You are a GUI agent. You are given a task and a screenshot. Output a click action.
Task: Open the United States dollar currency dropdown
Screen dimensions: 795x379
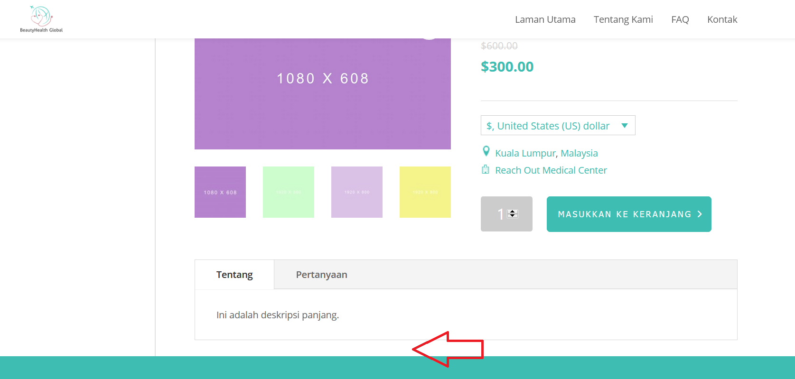[558, 125]
